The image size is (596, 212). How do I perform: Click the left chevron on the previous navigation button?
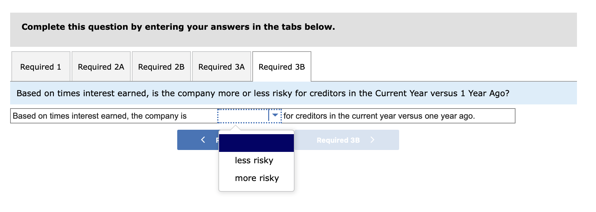tap(203, 140)
